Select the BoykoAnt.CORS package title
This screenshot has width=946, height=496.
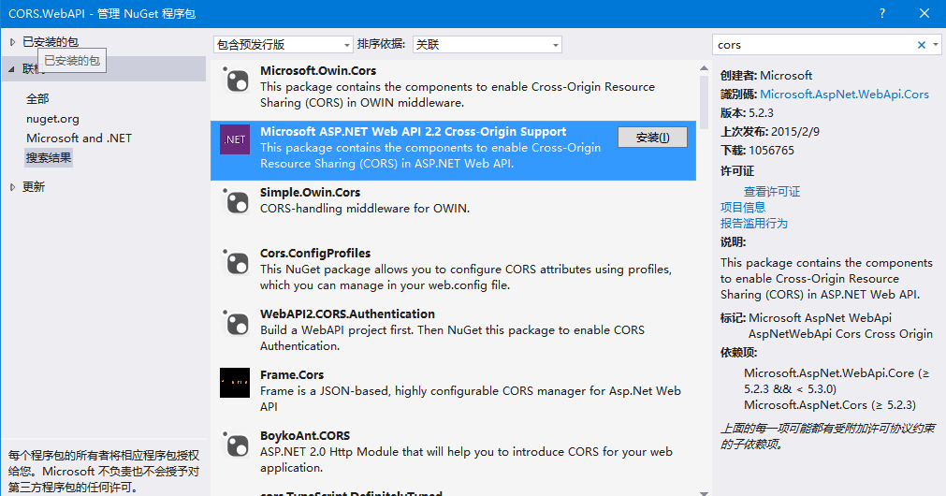[305, 436]
